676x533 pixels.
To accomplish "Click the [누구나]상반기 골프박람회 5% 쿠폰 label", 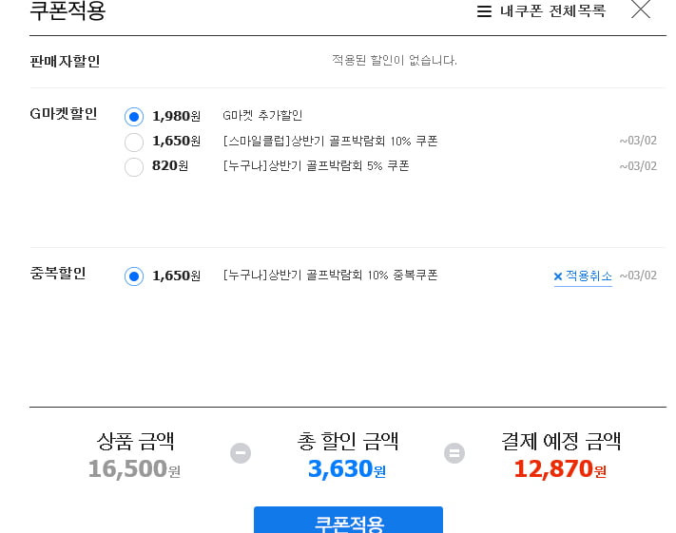I will [x=316, y=166].
